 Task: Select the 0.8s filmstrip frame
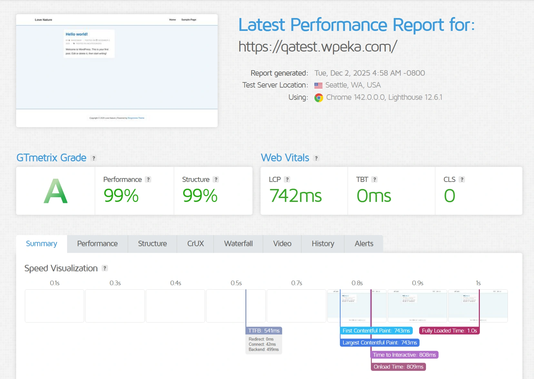(357, 306)
